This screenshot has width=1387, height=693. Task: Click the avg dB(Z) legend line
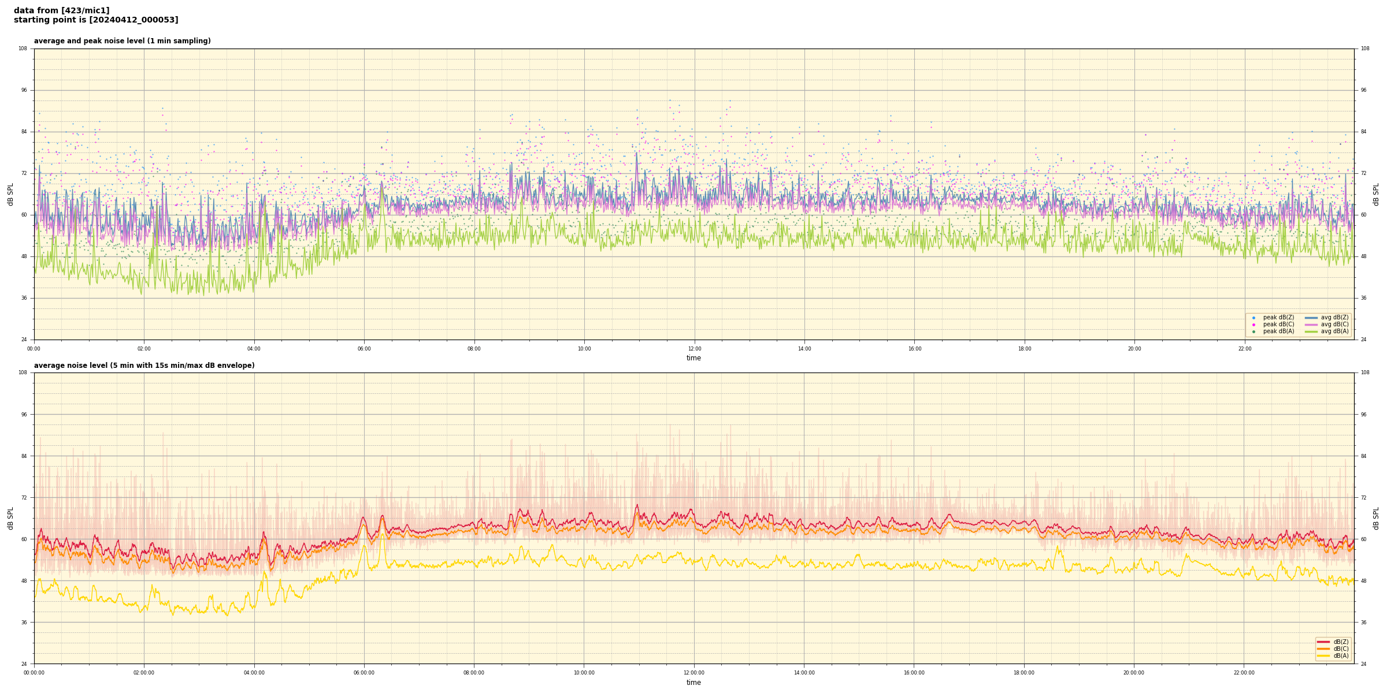tap(1311, 318)
